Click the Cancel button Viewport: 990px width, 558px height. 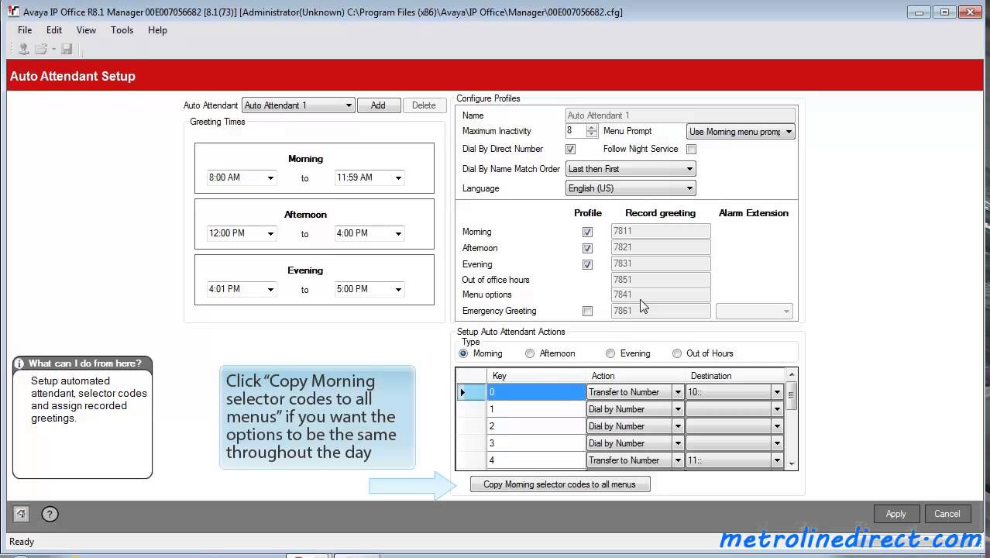click(x=947, y=514)
